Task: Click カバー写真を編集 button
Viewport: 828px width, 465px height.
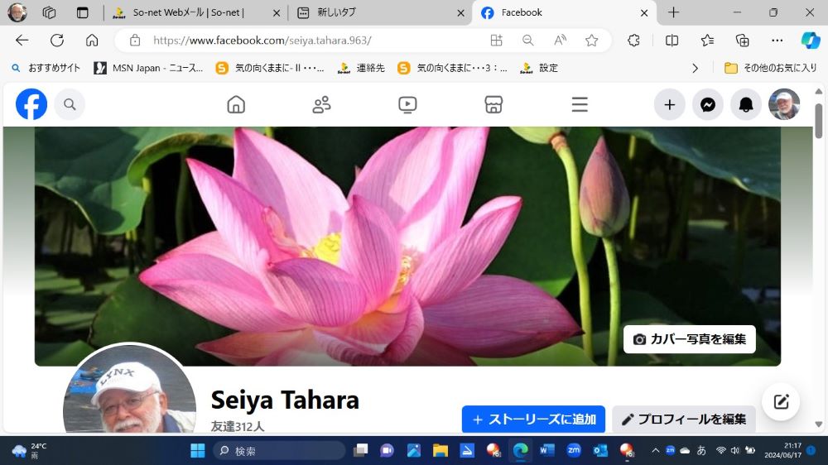Action: click(x=689, y=339)
